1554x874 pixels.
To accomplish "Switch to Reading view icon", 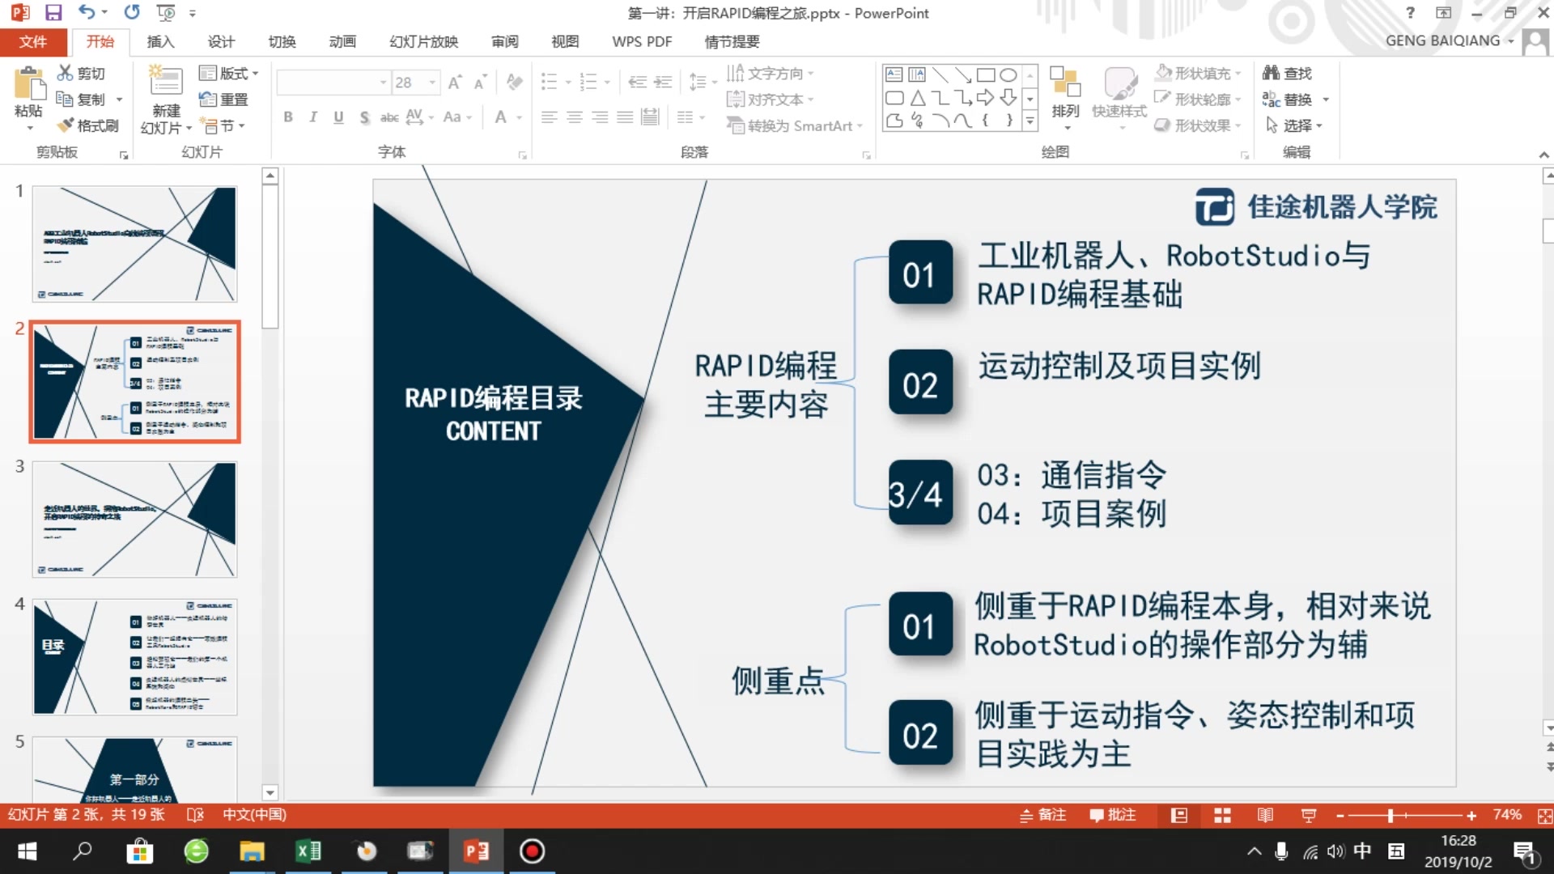I will [x=1265, y=816].
